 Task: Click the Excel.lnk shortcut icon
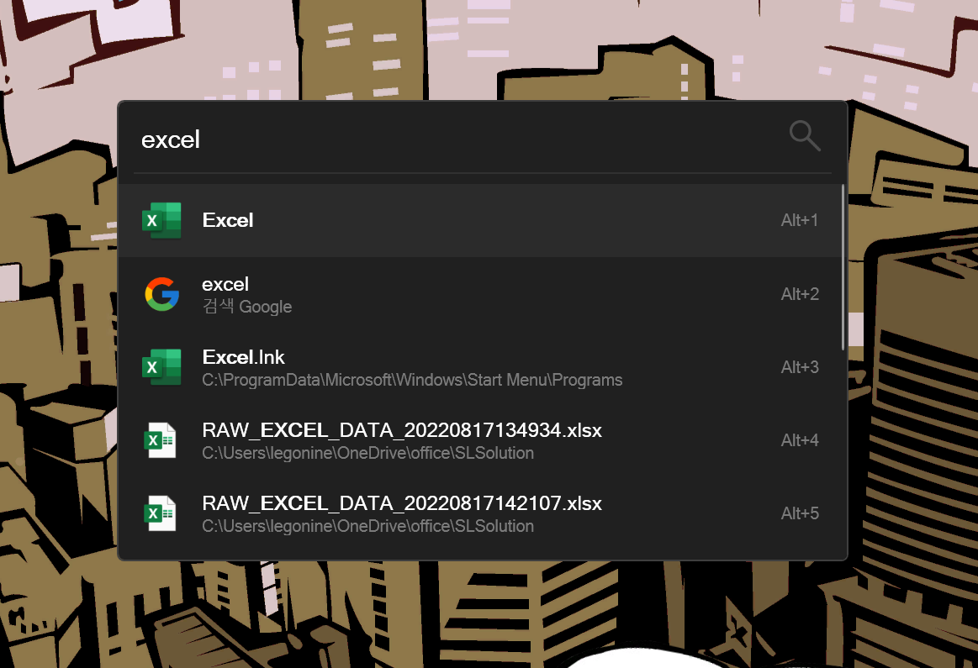tap(161, 367)
